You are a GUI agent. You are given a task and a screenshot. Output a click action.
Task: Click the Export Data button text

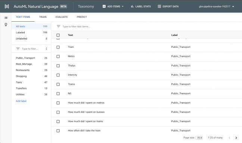171,6
